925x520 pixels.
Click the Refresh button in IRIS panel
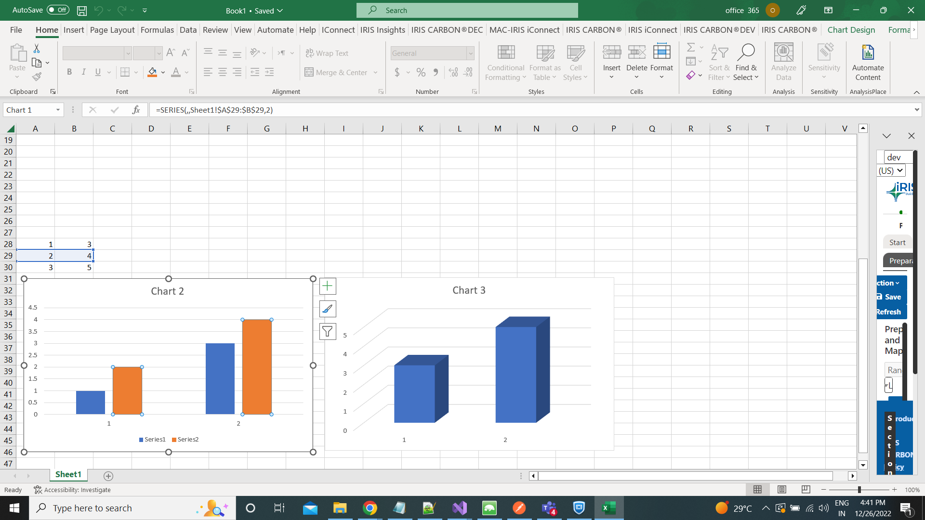(889, 311)
